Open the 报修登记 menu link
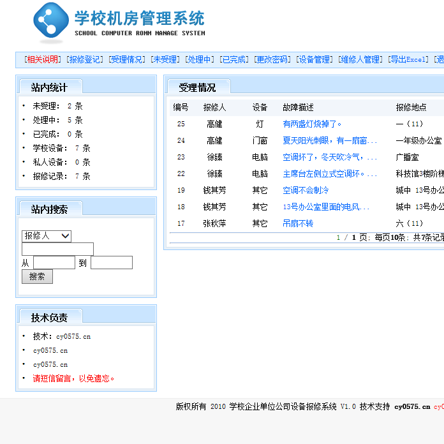Screen dimensions: 444x444 (x=85, y=59)
